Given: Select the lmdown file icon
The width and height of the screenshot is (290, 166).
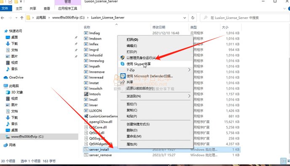Looking at the screenshot, I should click(x=86, y=39).
